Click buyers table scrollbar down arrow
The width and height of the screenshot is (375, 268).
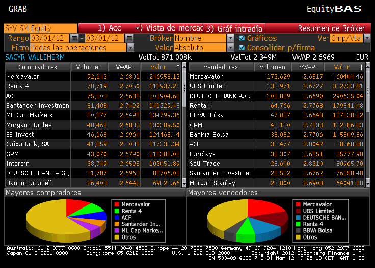point(184,184)
